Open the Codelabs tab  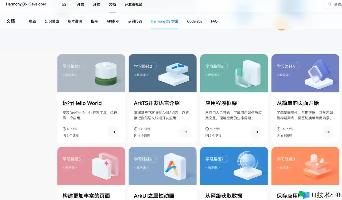(x=195, y=21)
